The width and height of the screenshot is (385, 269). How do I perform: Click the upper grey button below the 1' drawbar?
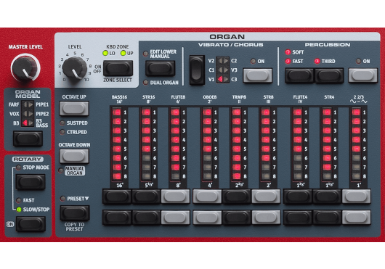point(356,196)
